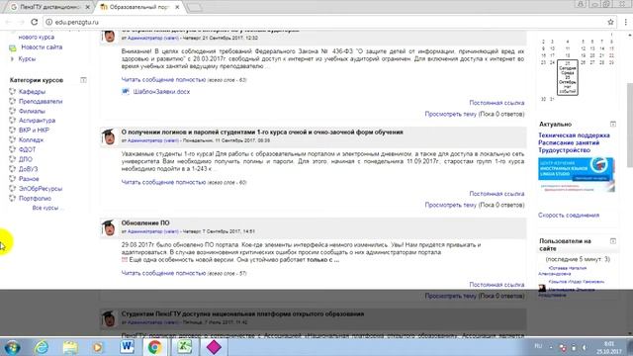Select the Образовательный портал browser tab
The image size is (633, 356).
[138, 7]
